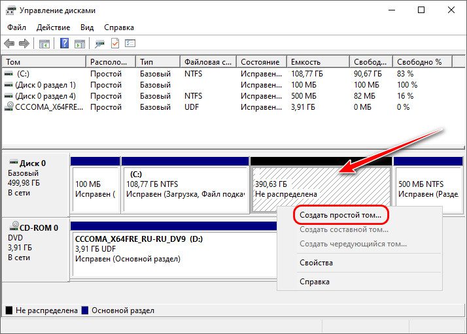467x334 pixels.
Task: Click the Основной раздел legend label
Action: pos(123,310)
